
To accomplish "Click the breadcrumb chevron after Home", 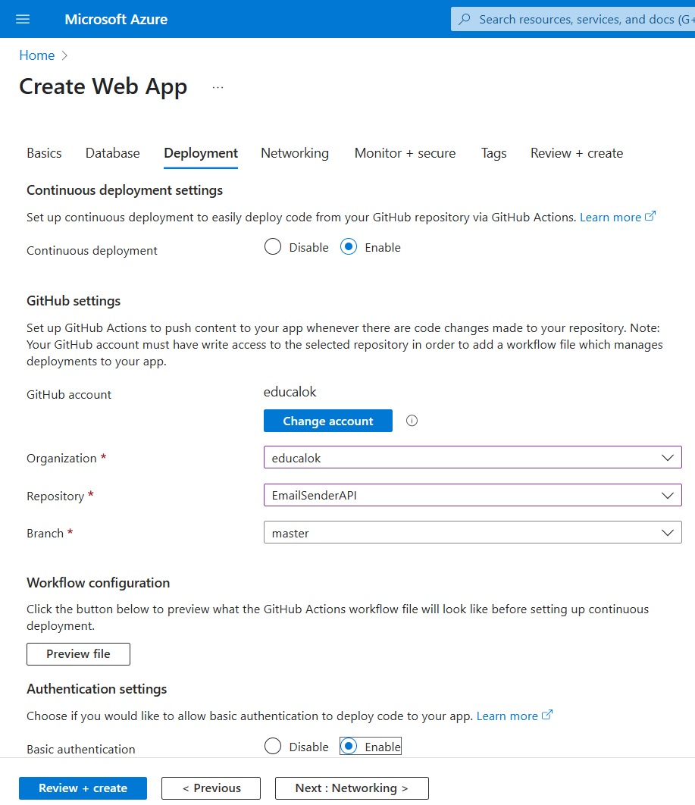I will pyautogui.click(x=64, y=55).
